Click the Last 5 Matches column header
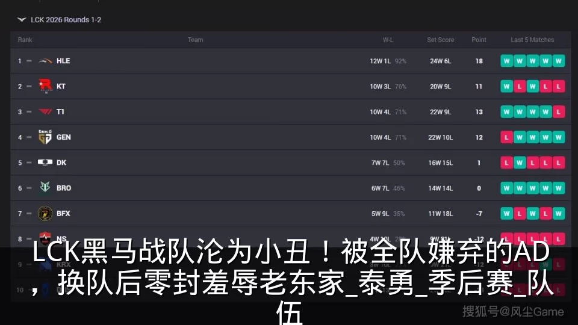The image size is (578, 325). (x=532, y=40)
